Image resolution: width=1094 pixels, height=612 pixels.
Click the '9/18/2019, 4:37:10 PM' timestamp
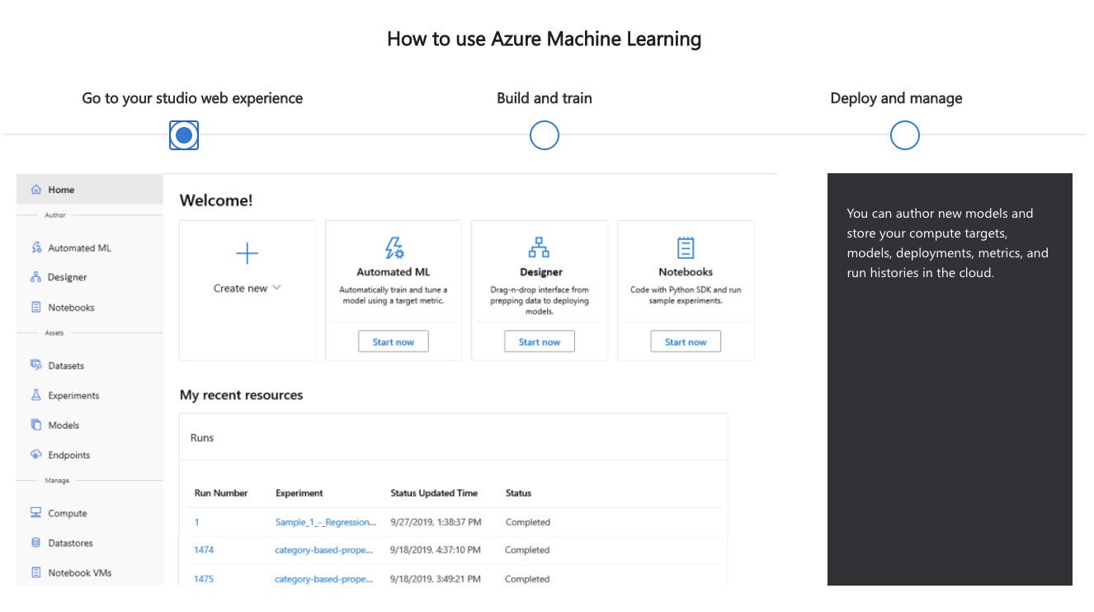(x=436, y=550)
